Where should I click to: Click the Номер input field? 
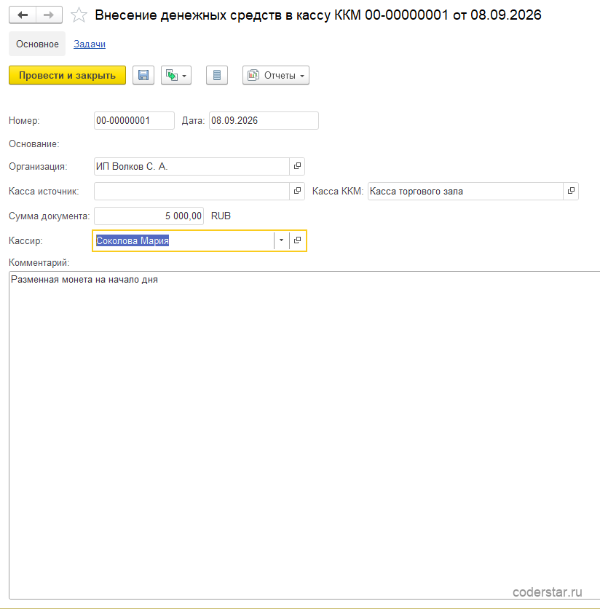(x=134, y=120)
